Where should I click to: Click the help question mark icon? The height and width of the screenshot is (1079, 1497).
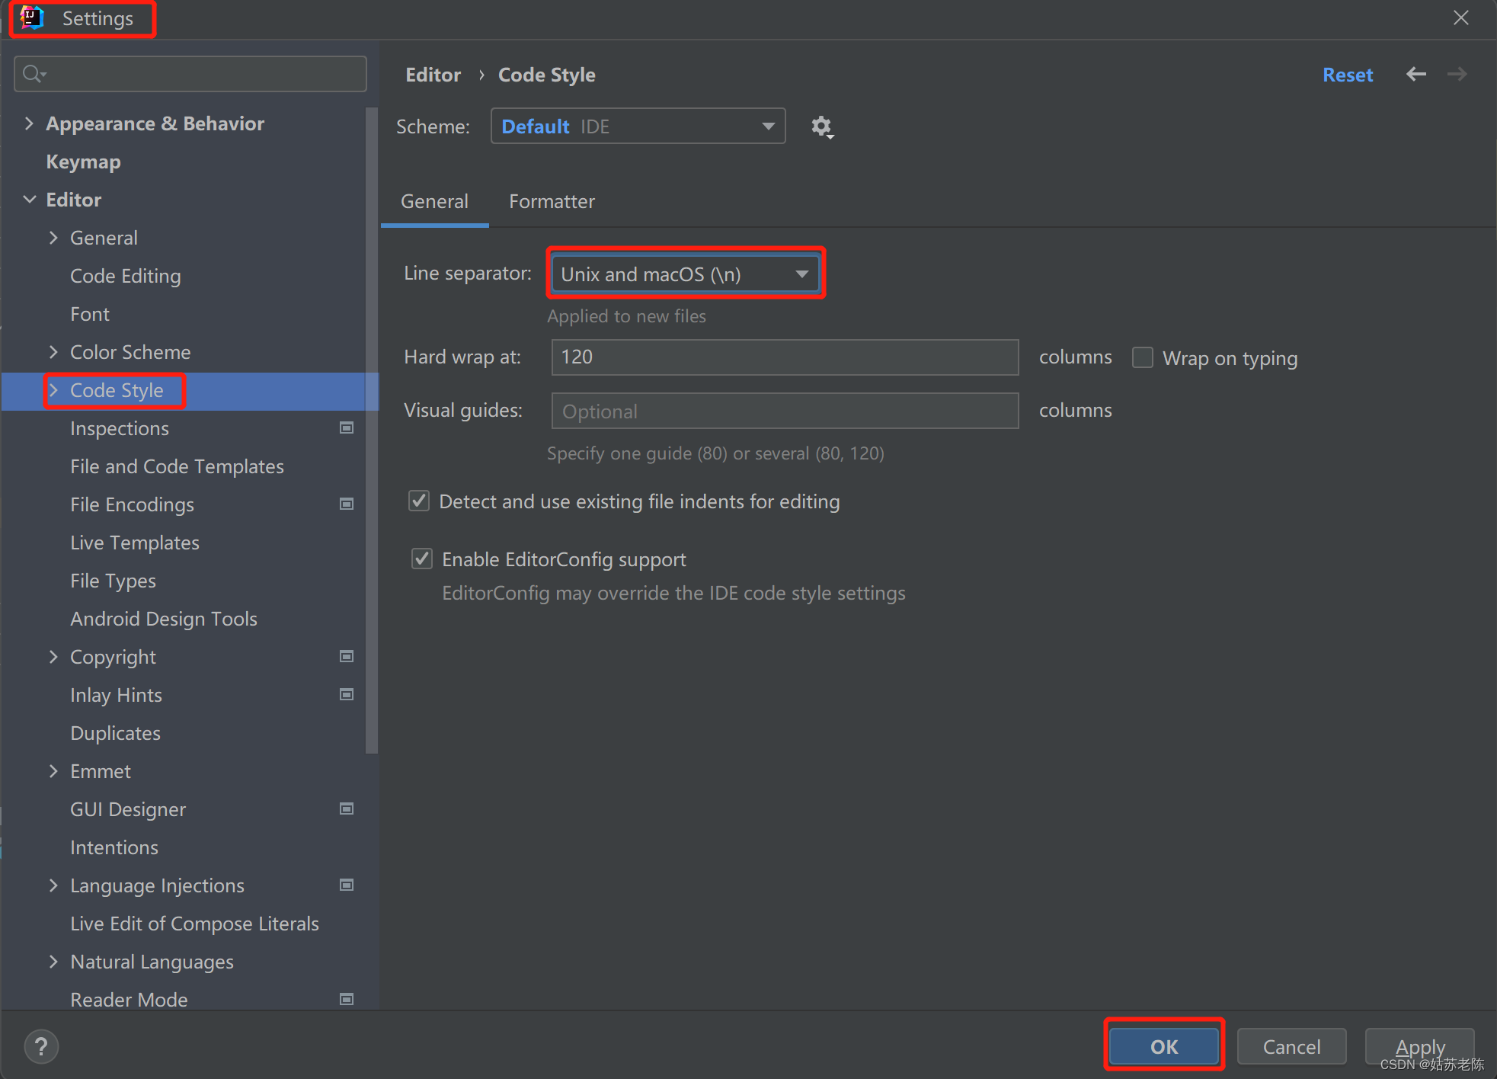[41, 1046]
